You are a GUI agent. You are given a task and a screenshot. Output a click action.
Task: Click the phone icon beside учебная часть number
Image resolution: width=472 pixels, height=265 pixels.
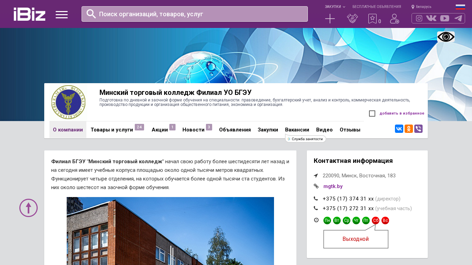pos(316,208)
